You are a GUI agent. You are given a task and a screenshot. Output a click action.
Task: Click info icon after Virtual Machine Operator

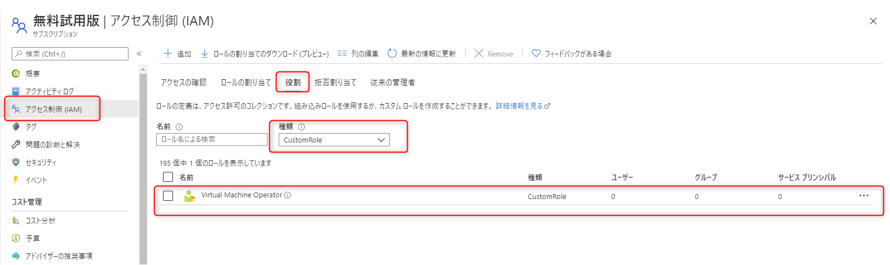[288, 195]
